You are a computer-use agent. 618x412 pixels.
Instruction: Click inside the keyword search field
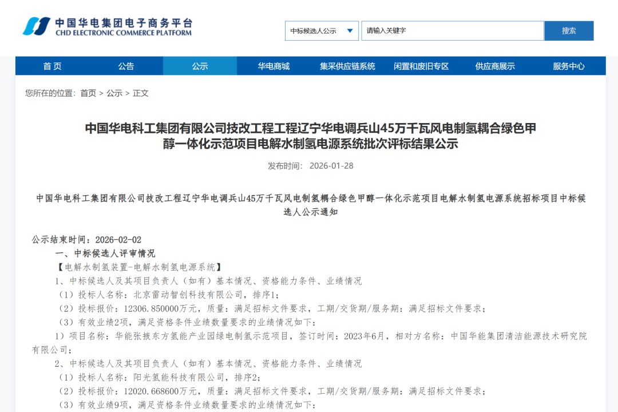(x=452, y=30)
